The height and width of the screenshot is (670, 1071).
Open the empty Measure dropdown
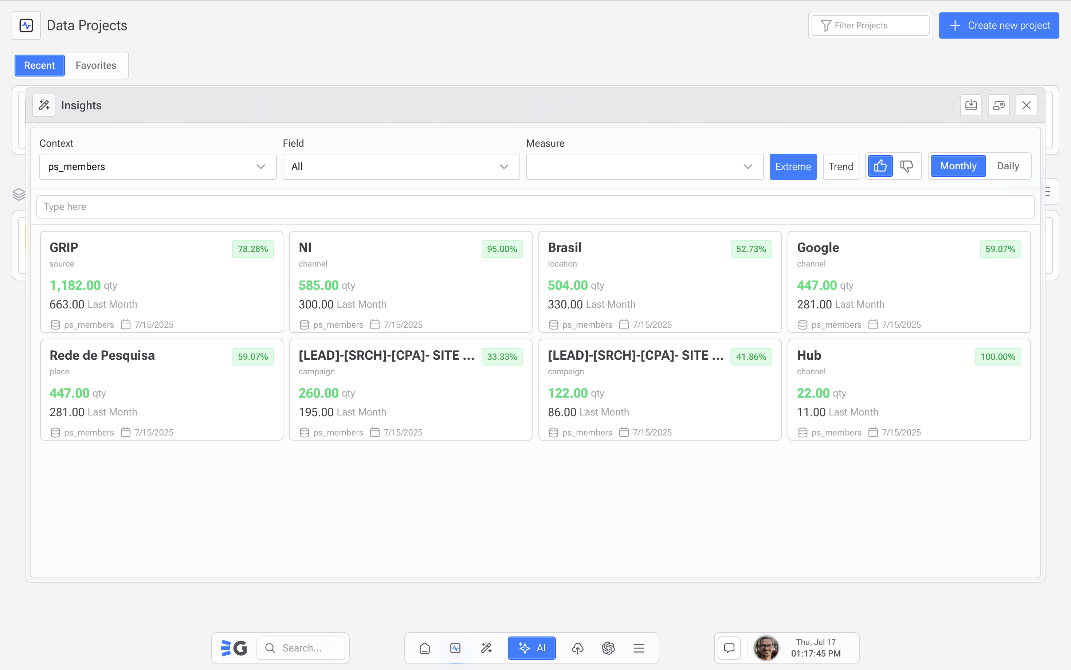click(x=644, y=167)
